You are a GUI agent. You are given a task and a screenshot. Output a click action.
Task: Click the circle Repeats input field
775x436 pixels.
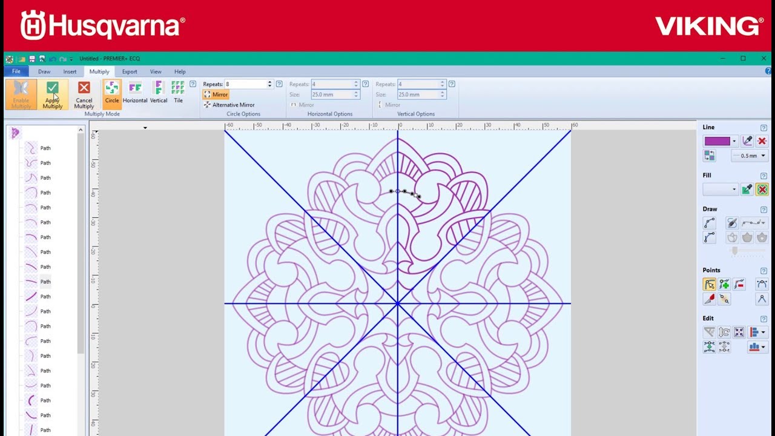[245, 84]
